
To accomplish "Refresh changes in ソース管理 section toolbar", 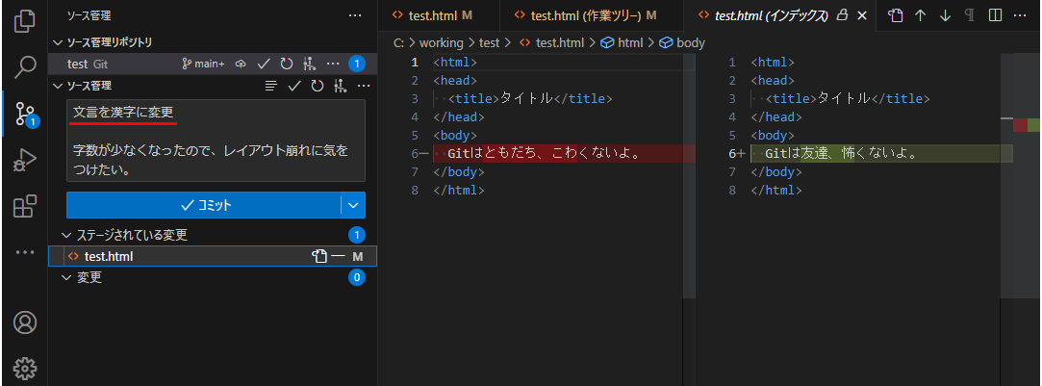I will tap(318, 86).
